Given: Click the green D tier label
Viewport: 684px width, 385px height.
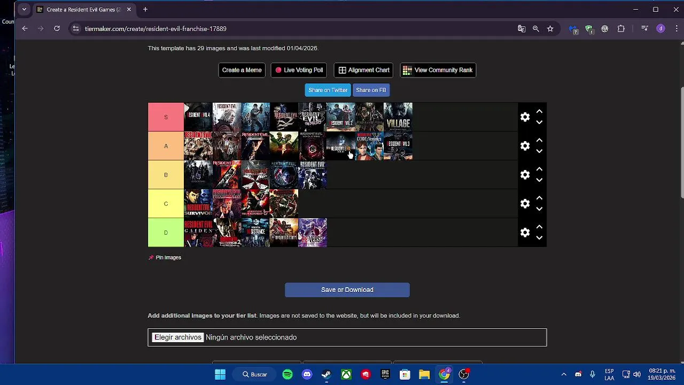Looking at the screenshot, I should coord(166,233).
